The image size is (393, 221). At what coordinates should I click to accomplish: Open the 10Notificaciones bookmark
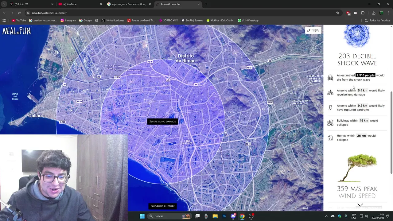[x=113, y=21]
